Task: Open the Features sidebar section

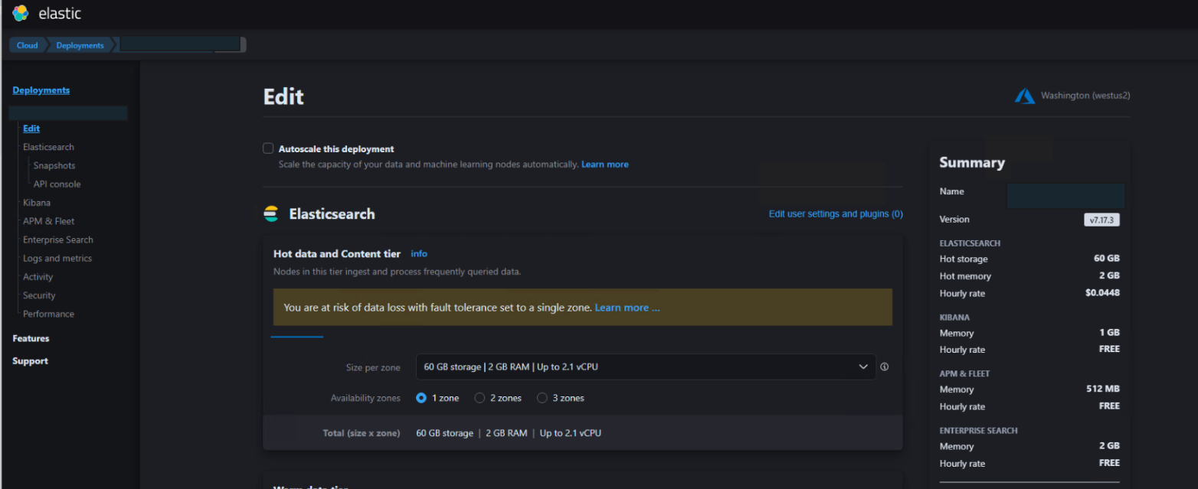Action: (31, 338)
